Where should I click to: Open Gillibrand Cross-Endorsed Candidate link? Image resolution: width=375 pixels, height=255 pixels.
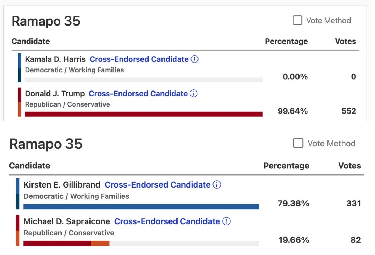click(158, 185)
